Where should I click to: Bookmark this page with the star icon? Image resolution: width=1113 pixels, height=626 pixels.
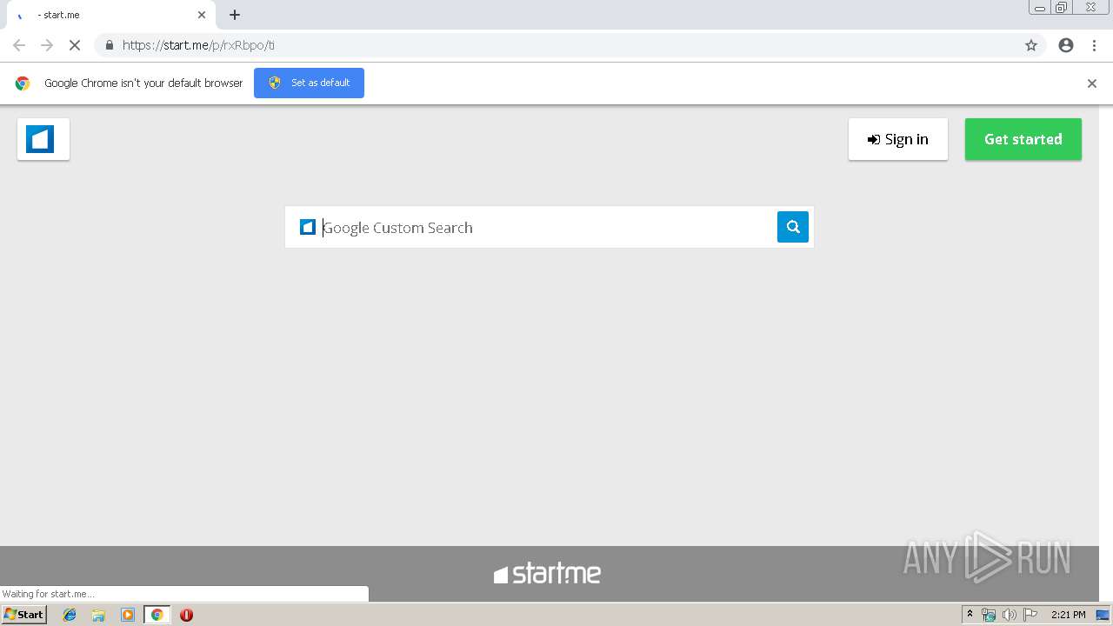pos(1030,45)
